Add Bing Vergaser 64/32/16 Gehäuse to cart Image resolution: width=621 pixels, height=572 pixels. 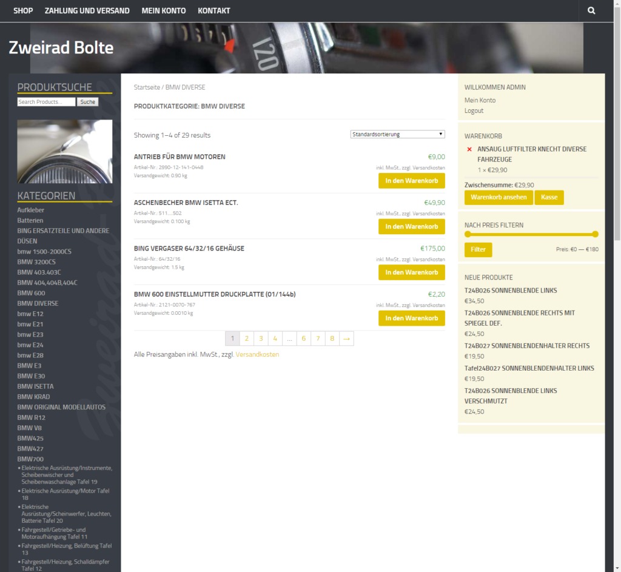412,272
